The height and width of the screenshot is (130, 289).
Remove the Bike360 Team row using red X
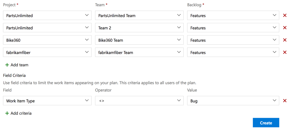click(x=285, y=40)
